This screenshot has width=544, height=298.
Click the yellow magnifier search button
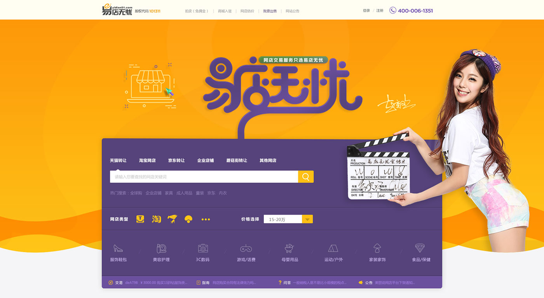click(306, 177)
